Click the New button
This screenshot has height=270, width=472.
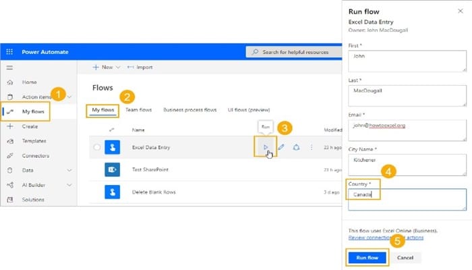[x=107, y=67]
